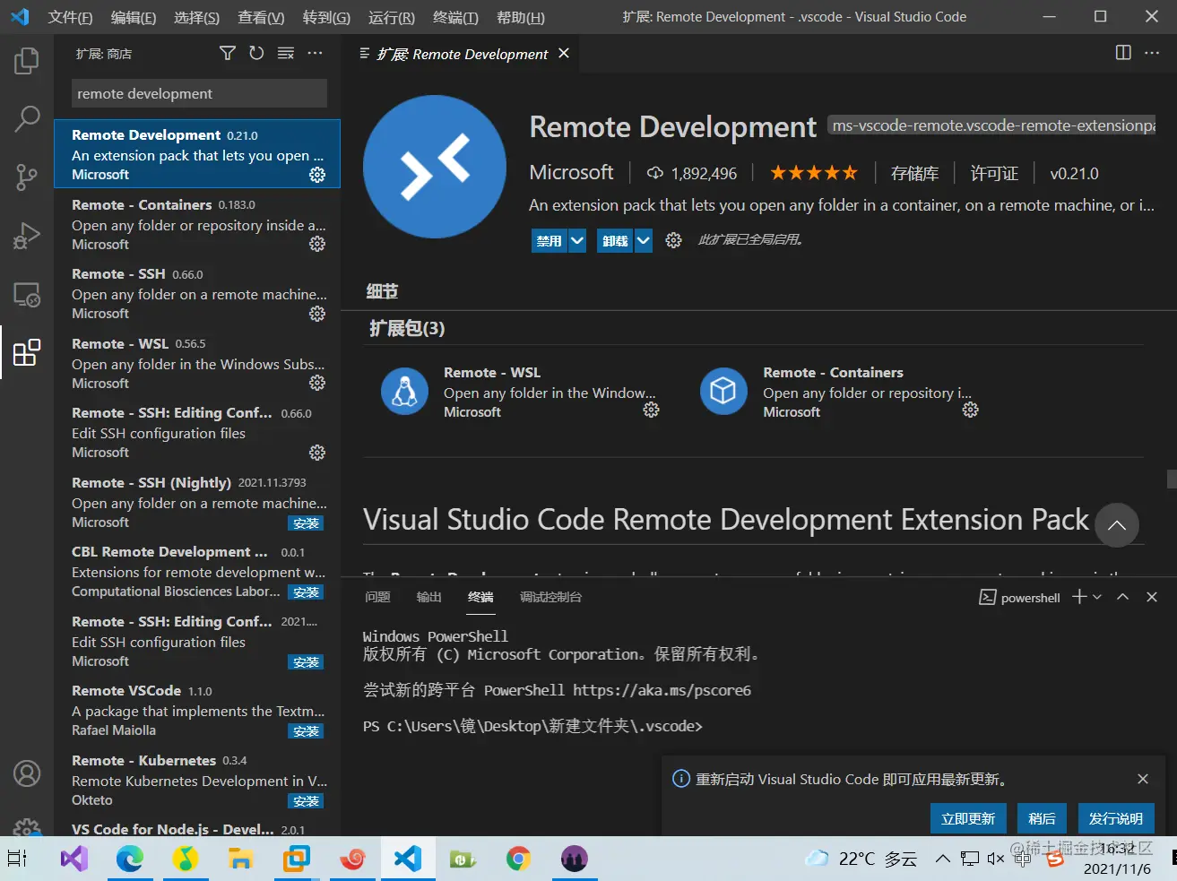This screenshot has height=881, width=1177.
Task: Click gear on Remote - Containers pack card
Action: coord(971,410)
